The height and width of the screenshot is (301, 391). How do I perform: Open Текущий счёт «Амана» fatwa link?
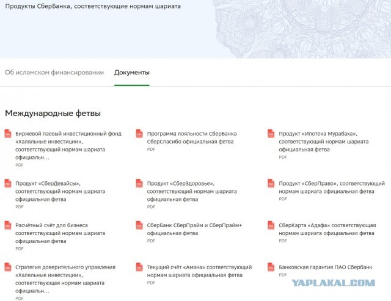(x=199, y=271)
